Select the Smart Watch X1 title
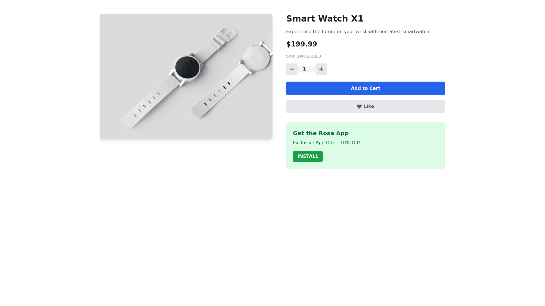 324,19
